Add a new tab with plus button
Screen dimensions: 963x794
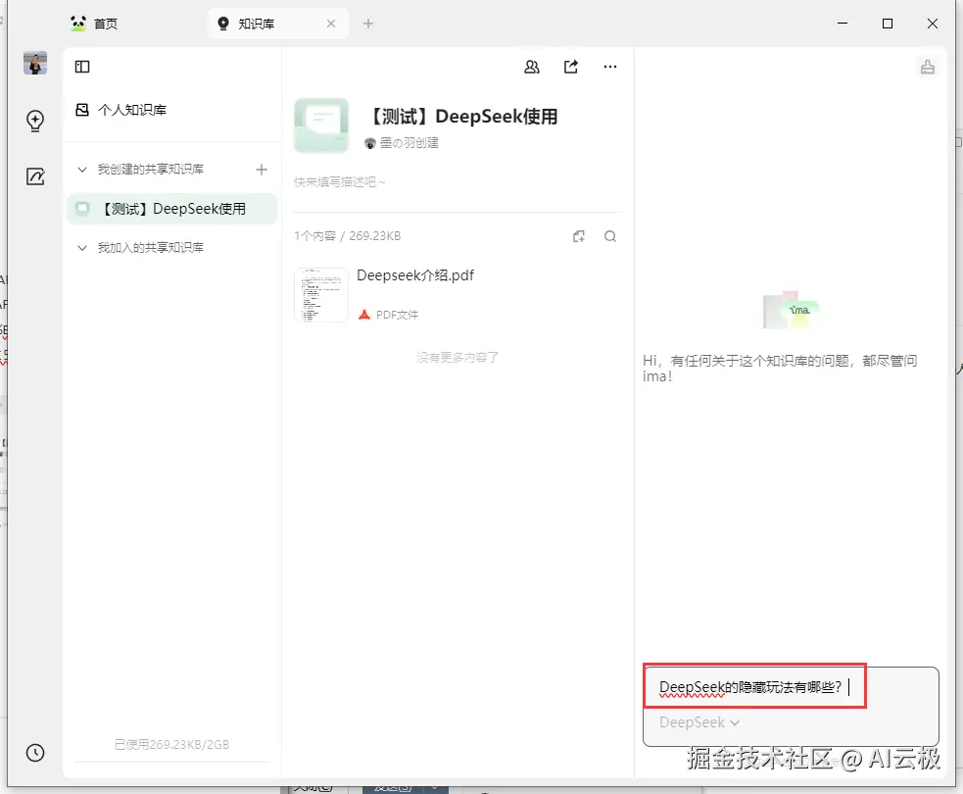(368, 24)
